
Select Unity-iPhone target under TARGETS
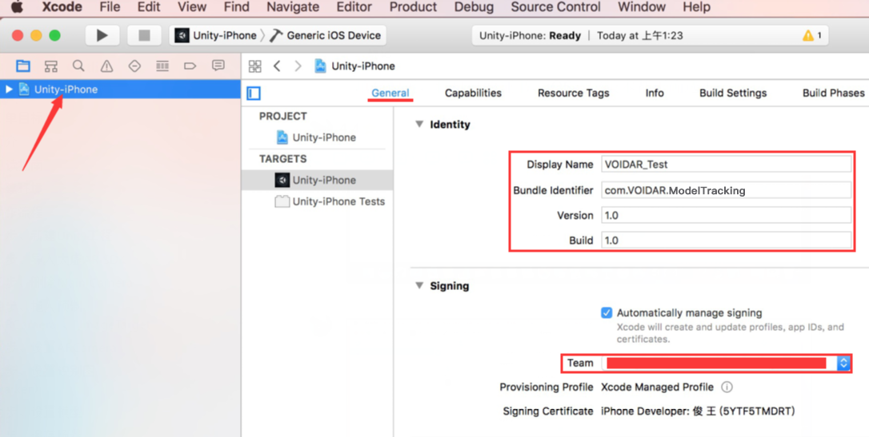pos(317,180)
